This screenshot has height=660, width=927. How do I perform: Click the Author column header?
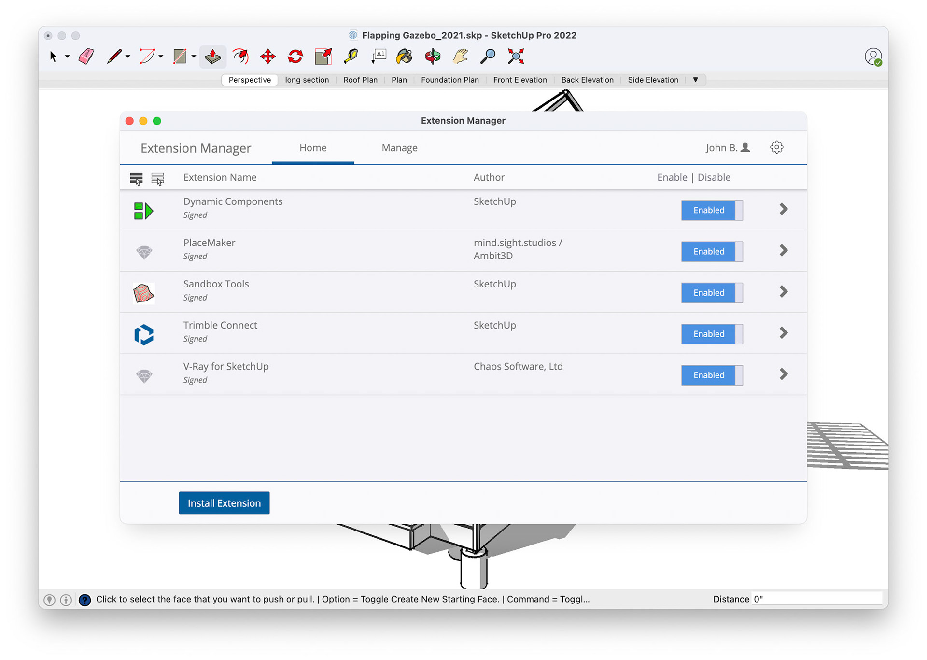coord(489,177)
